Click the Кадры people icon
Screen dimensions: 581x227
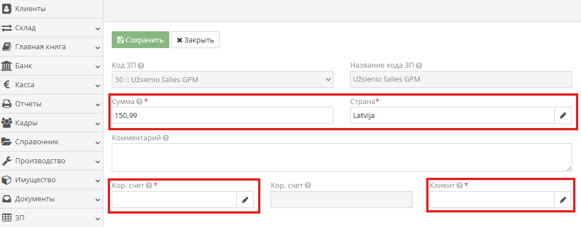(7, 123)
